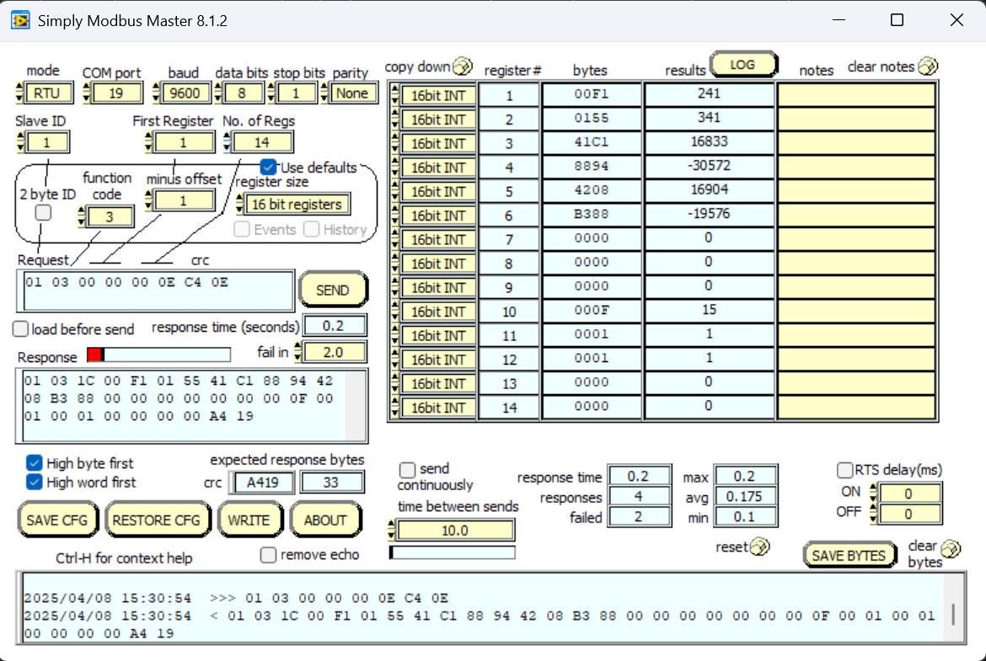Check the remove echo option
This screenshot has height=661, width=986.
click(269, 555)
